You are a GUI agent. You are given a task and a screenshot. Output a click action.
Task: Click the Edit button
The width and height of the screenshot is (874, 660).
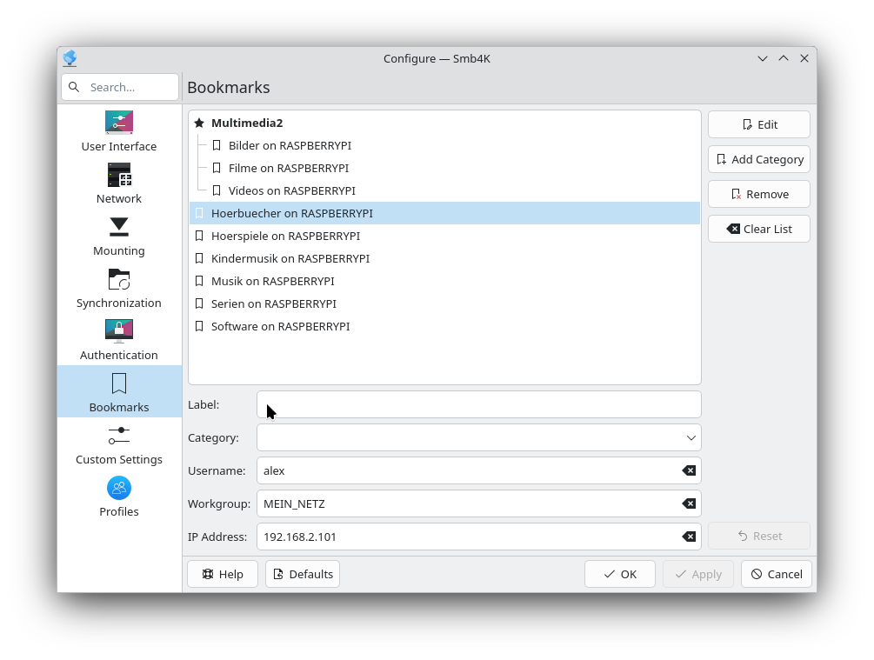758,124
